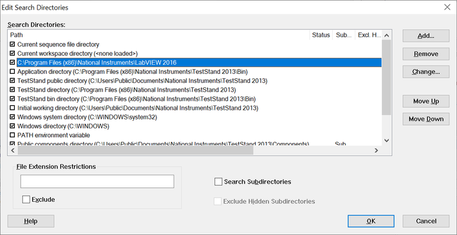Click the File Extension Restrictions field
Image resolution: width=457 pixels, height=235 pixels.
[x=97, y=182]
